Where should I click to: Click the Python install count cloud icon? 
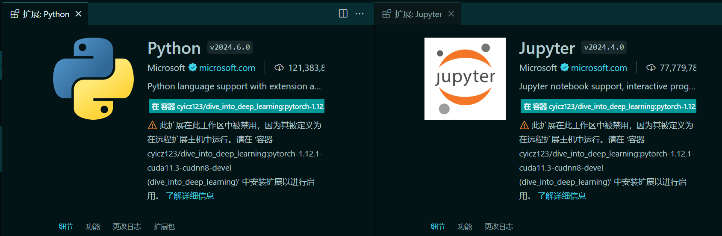[279, 68]
